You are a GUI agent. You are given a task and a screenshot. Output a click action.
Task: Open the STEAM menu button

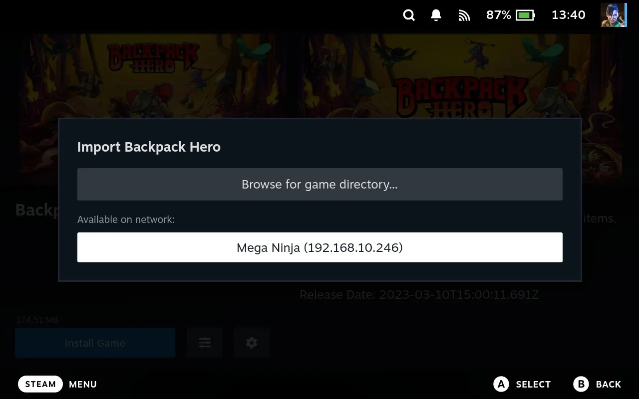tap(40, 384)
